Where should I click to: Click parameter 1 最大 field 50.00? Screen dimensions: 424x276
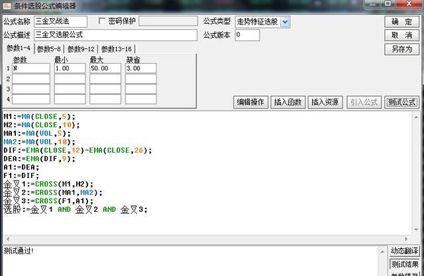click(105, 68)
